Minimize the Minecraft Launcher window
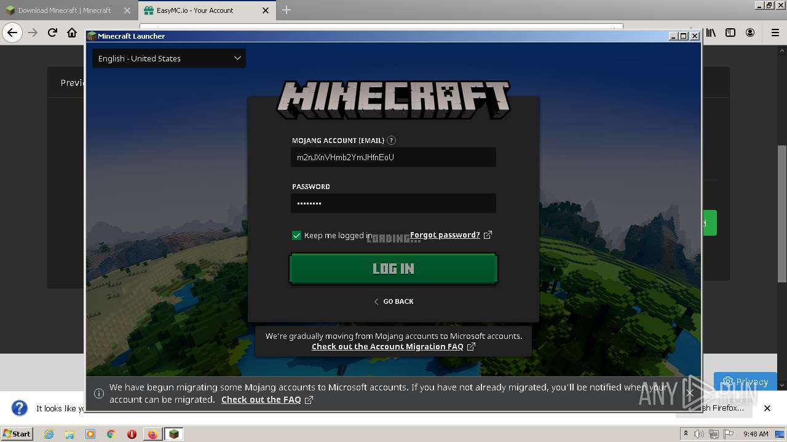The image size is (787, 442). [x=673, y=36]
